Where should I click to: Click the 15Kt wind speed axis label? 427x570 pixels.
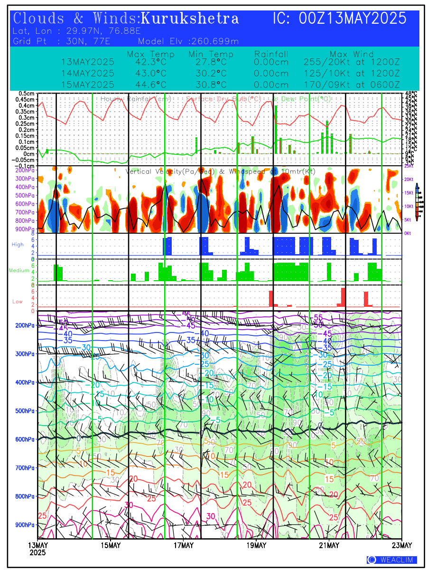click(x=409, y=193)
